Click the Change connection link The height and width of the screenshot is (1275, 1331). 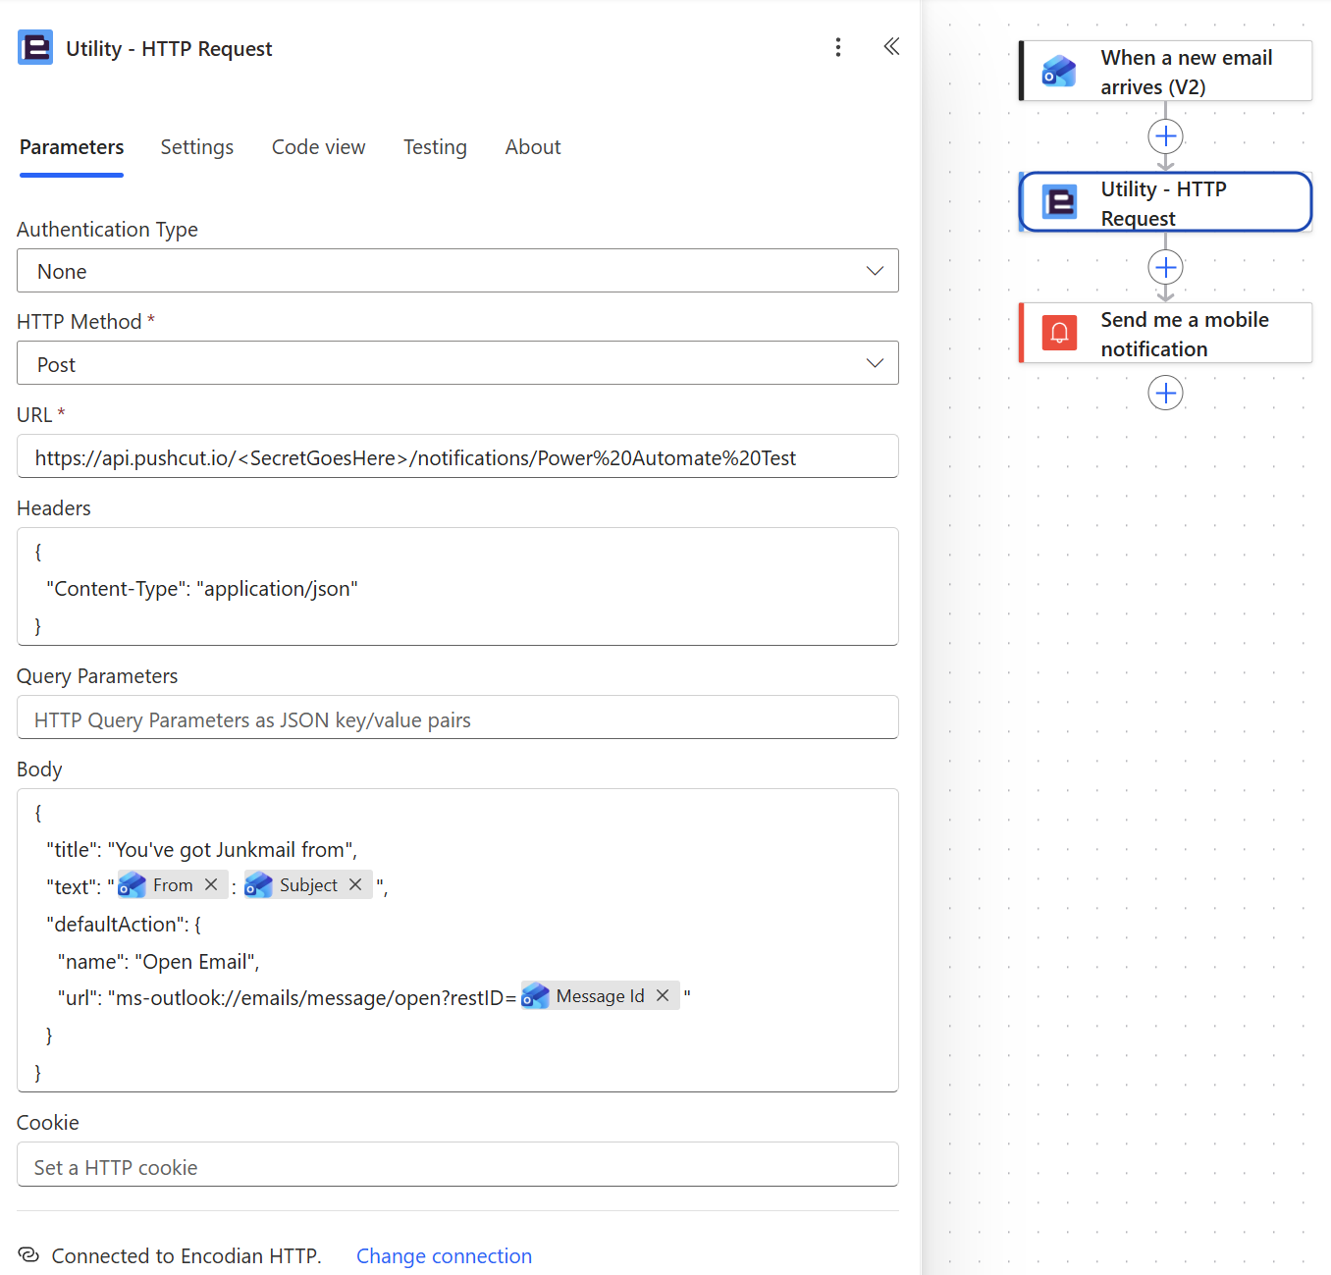(444, 1256)
